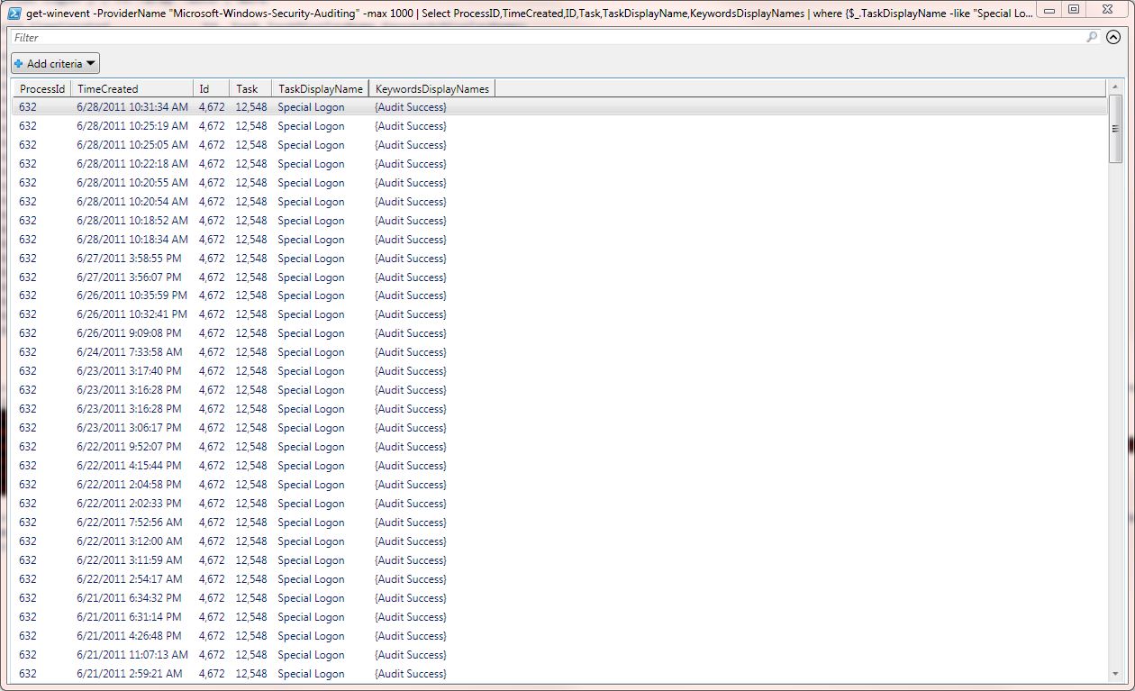
Task: Select the first Special Logon row
Action: pyautogui.click(x=270, y=106)
